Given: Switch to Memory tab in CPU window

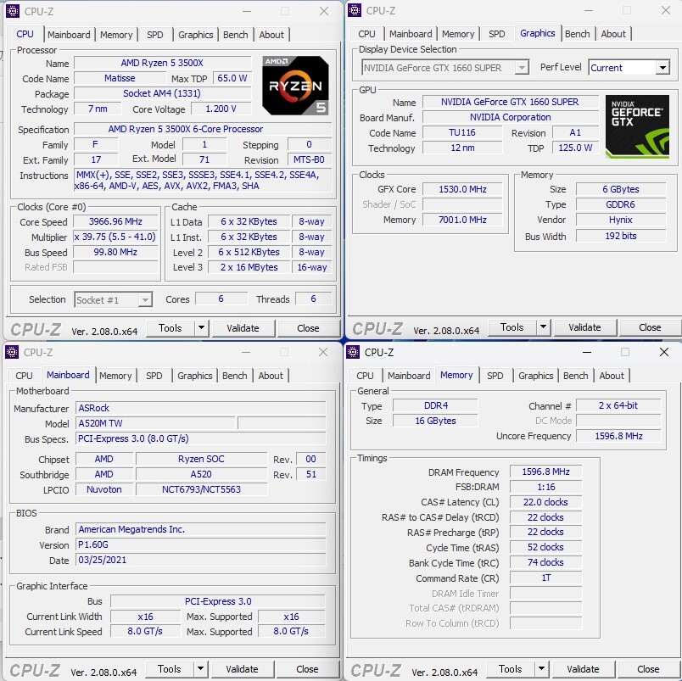Looking at the screenshot, I should [116, 35].
